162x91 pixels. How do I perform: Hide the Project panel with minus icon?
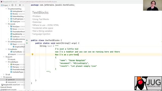pyautogui.click(x=23, y=5)
